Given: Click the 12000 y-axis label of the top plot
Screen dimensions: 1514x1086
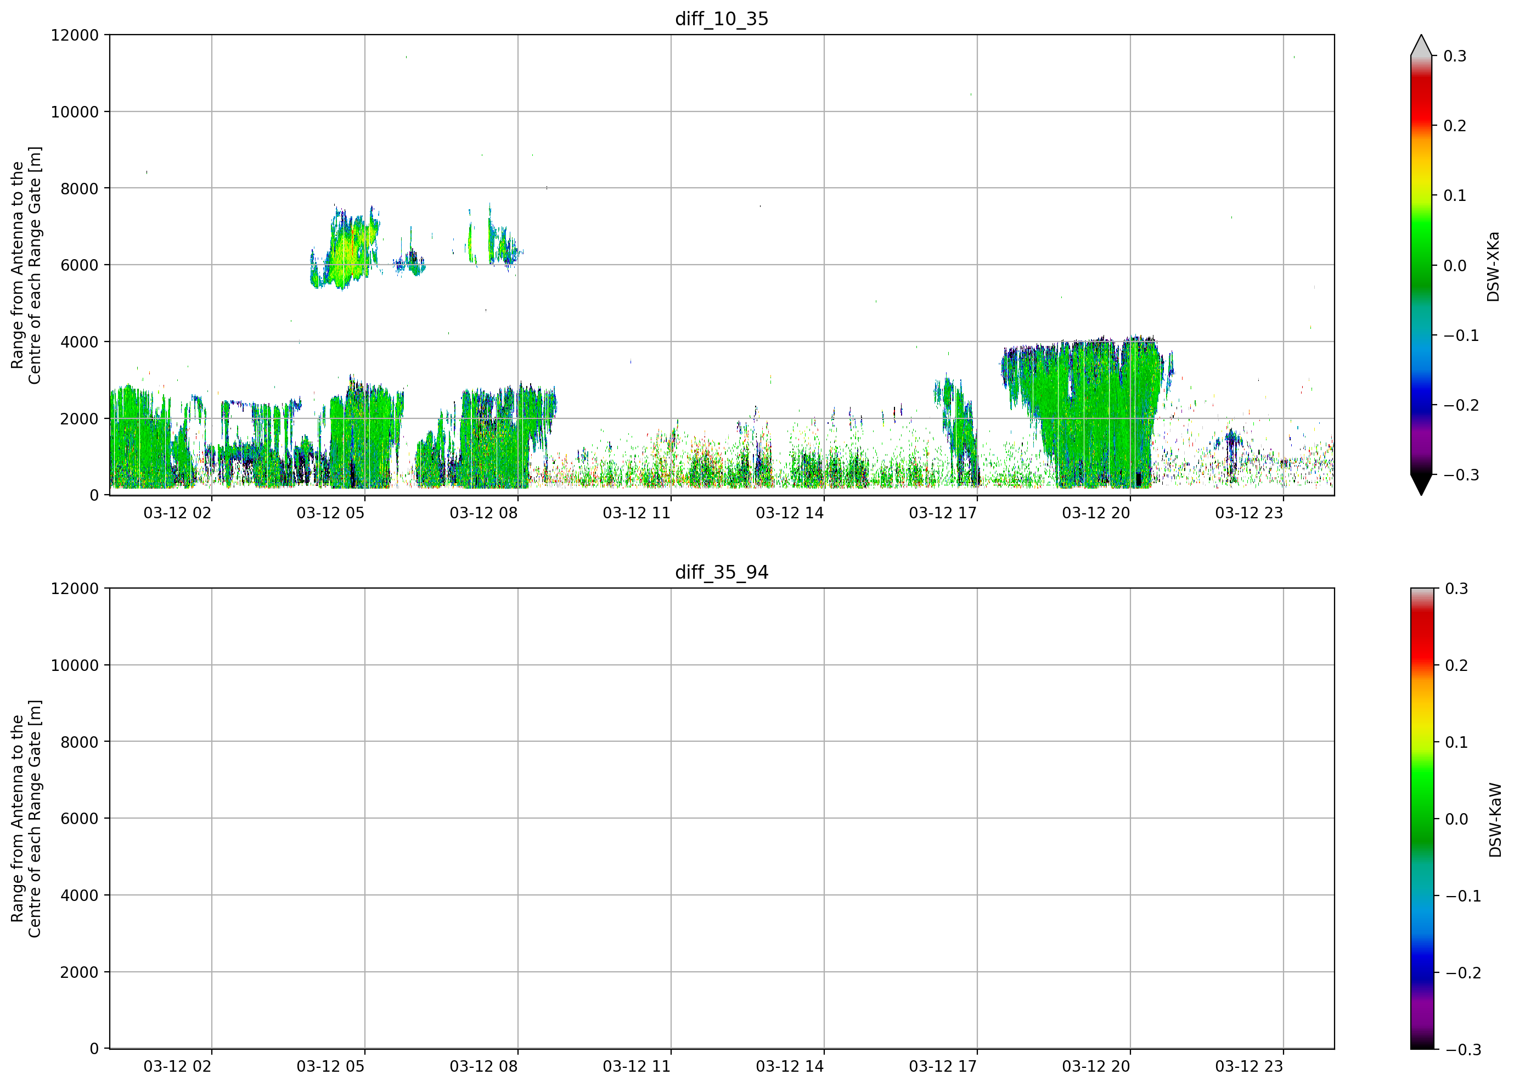Looking at the screenshot, I should point(75,35).
